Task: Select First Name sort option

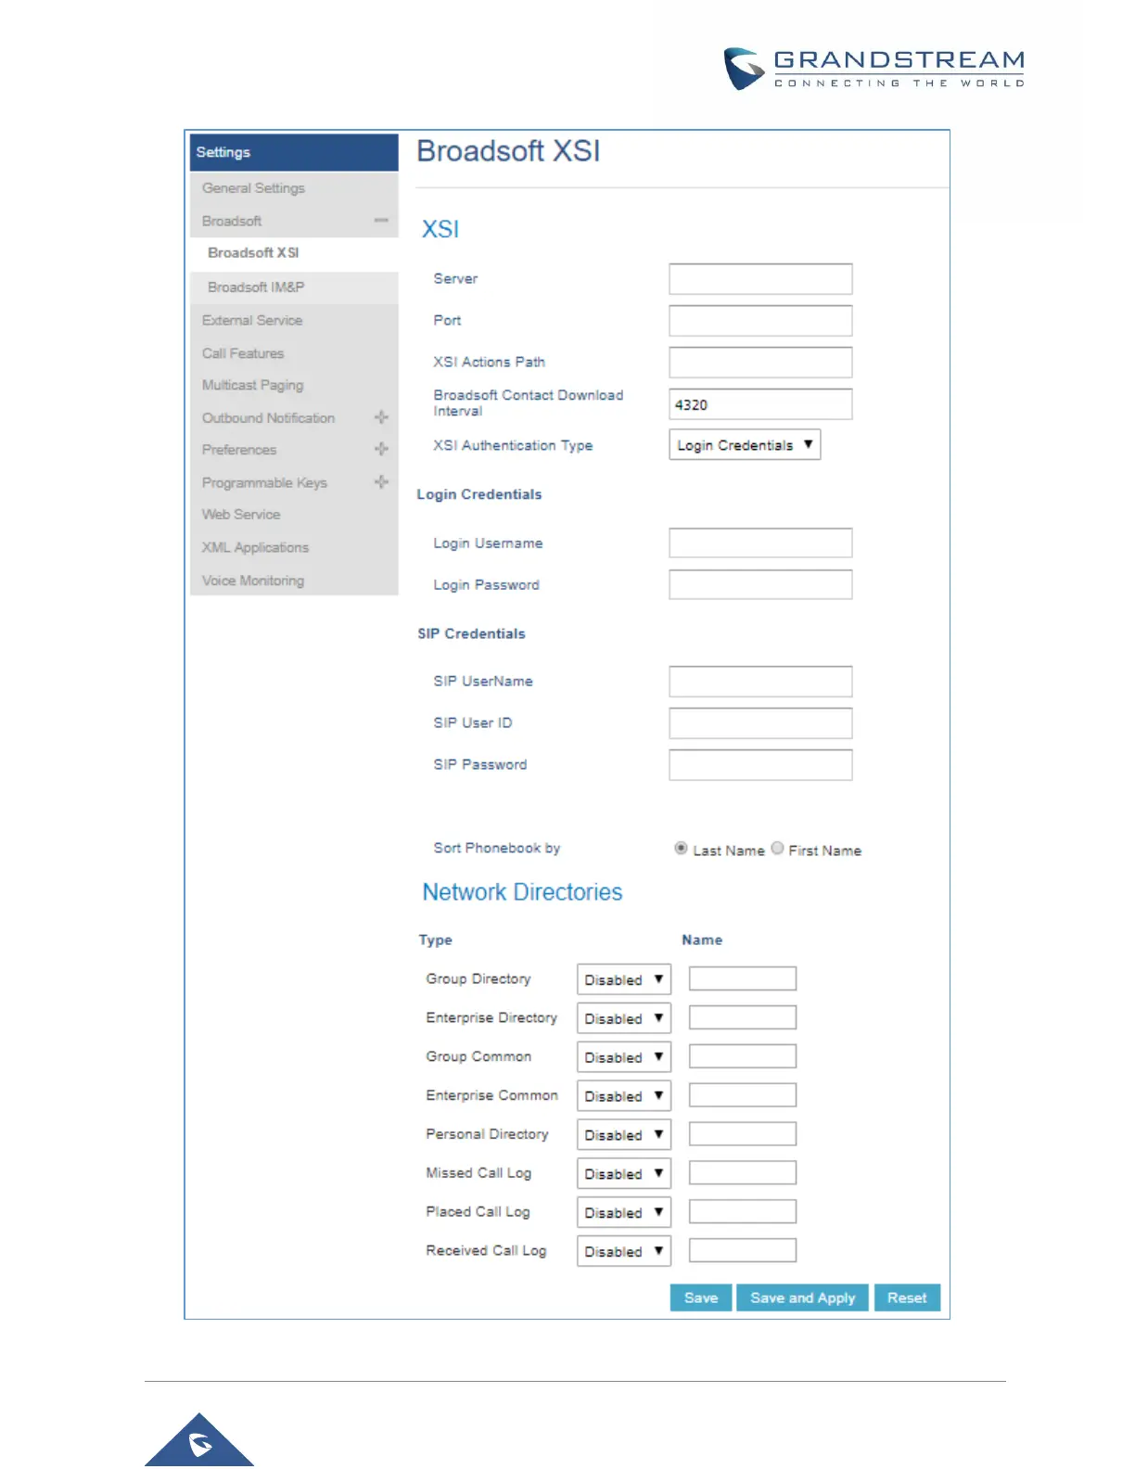Action: [777, 849]
